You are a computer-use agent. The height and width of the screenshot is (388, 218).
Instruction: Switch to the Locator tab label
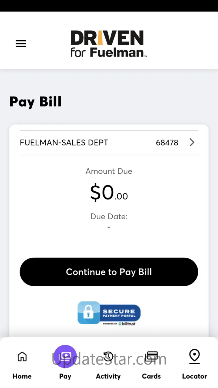(x=195, y=376)
